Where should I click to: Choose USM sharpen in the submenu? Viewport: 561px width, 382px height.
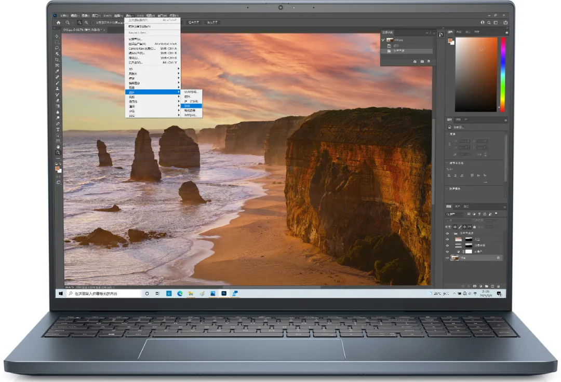192,92
